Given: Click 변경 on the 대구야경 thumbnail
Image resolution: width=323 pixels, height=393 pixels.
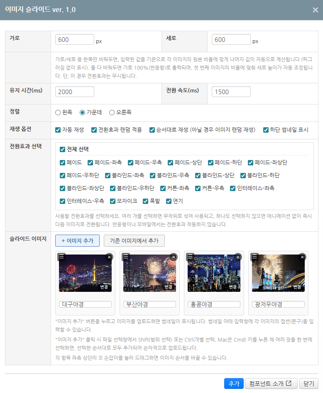Looking at the screenshot, I should 104,287.
